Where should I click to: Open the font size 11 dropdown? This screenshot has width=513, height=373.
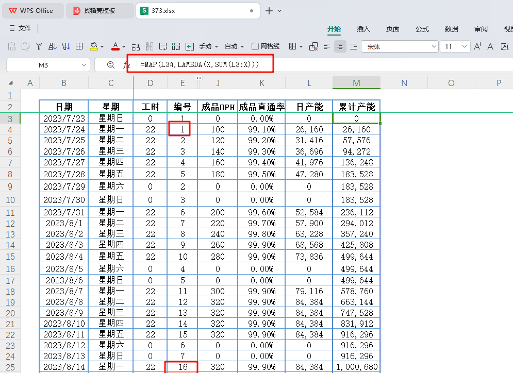[x=464, y=46]
